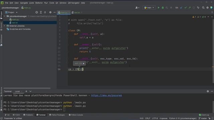
Task: Open Project panel gear options
Action: coord(50,12)
